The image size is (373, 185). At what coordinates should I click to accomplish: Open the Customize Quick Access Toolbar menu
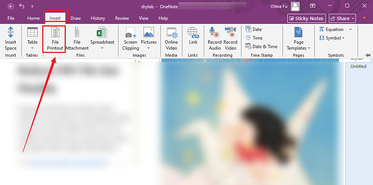coord(32,6)
